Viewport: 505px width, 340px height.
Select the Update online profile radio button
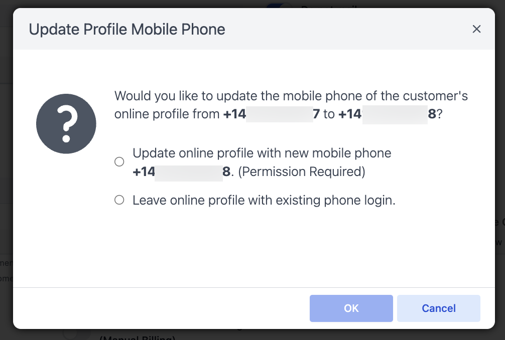pyautogui.click(x=119, y=161)
